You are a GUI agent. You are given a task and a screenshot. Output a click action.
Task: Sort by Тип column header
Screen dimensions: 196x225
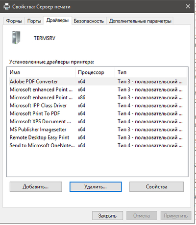click(151, 72)
